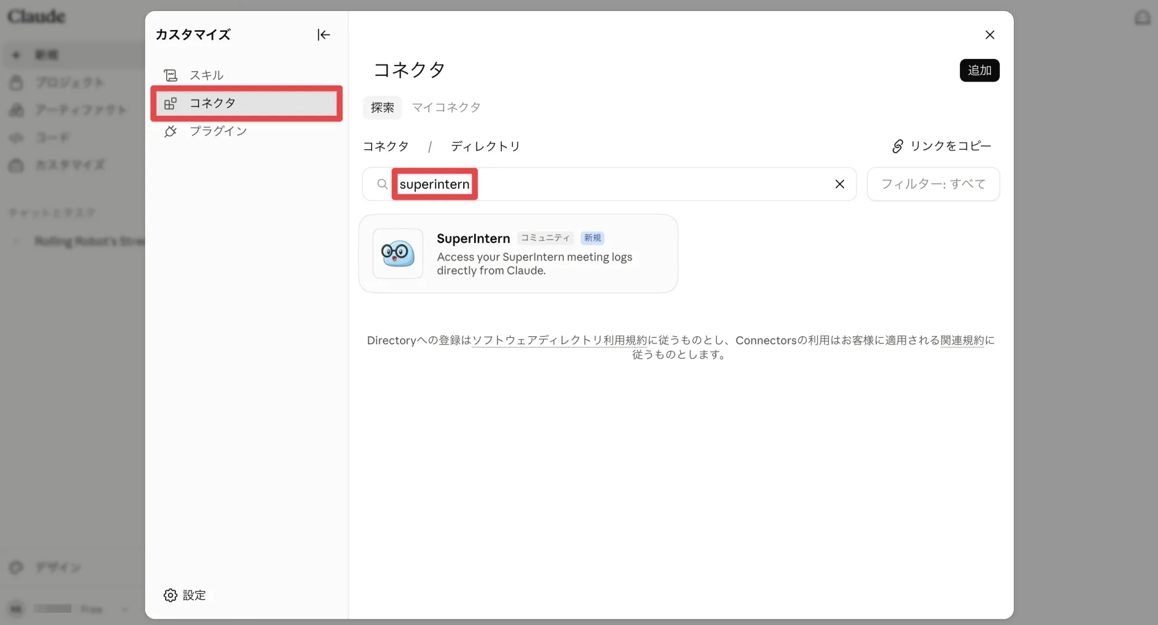Select the コネクタ sidebar item
Image resolution: width=1158 pixels, height=625 pixels.
246,103
